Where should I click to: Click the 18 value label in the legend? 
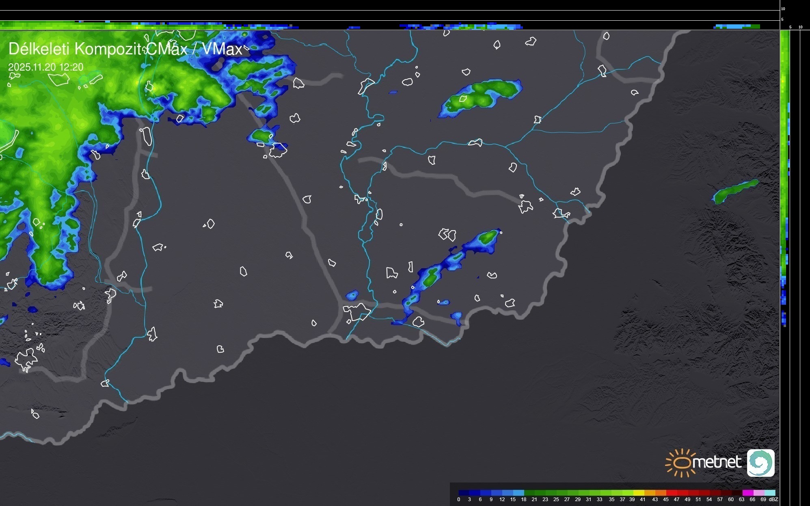524,500
